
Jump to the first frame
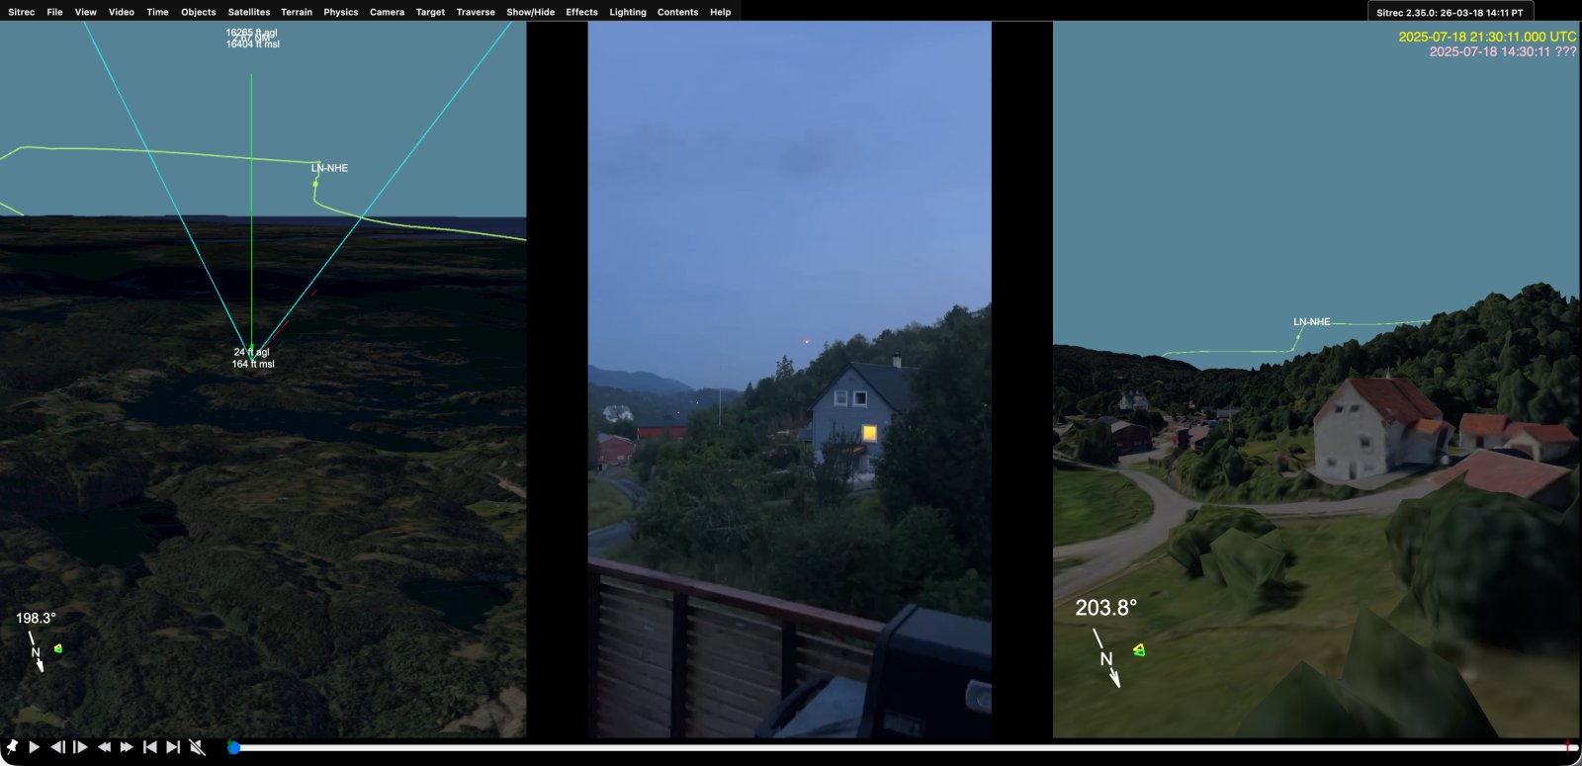tap(150, 747)
